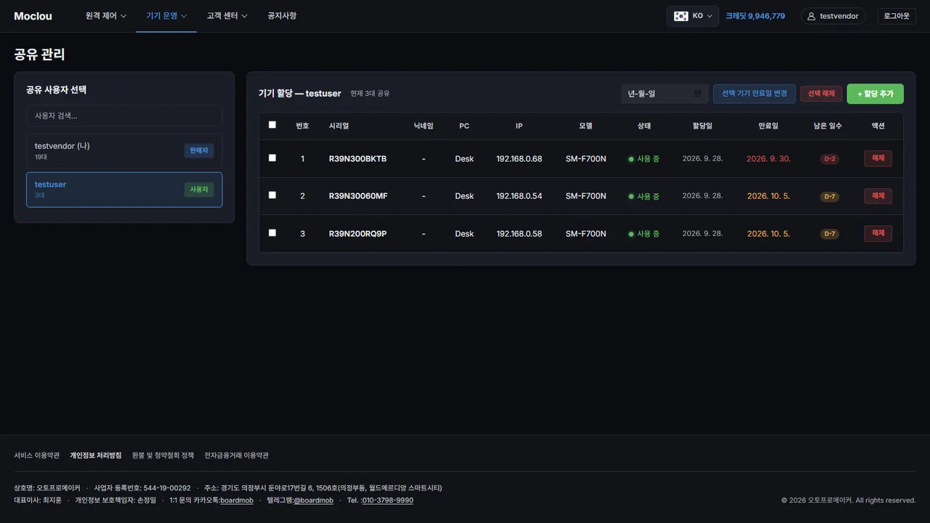Expand the 고객 센터 dropdown menu
930x523 pixels.
click(227, 16)
